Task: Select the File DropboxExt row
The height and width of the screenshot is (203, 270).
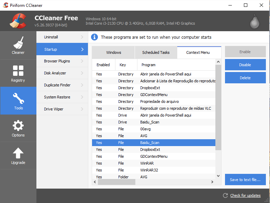Action: [x=154, y=150]
